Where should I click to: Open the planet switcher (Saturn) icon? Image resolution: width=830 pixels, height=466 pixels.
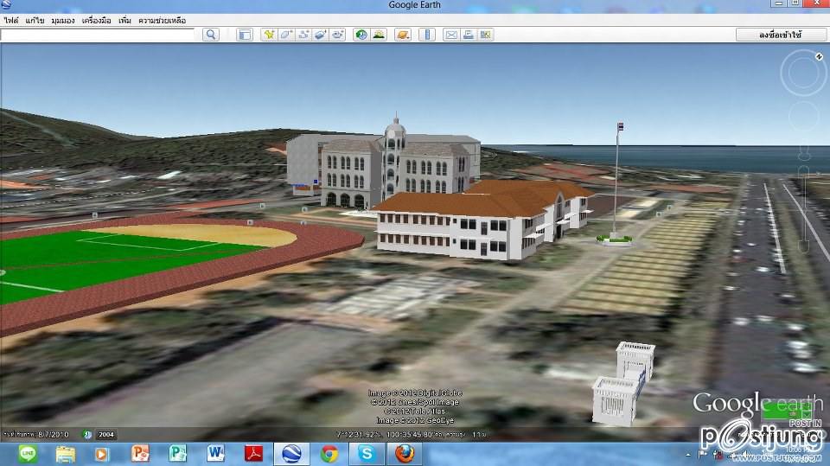(403, 35)
